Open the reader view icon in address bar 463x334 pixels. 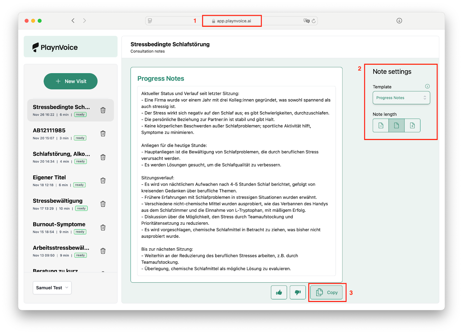(x=150, y=21)
